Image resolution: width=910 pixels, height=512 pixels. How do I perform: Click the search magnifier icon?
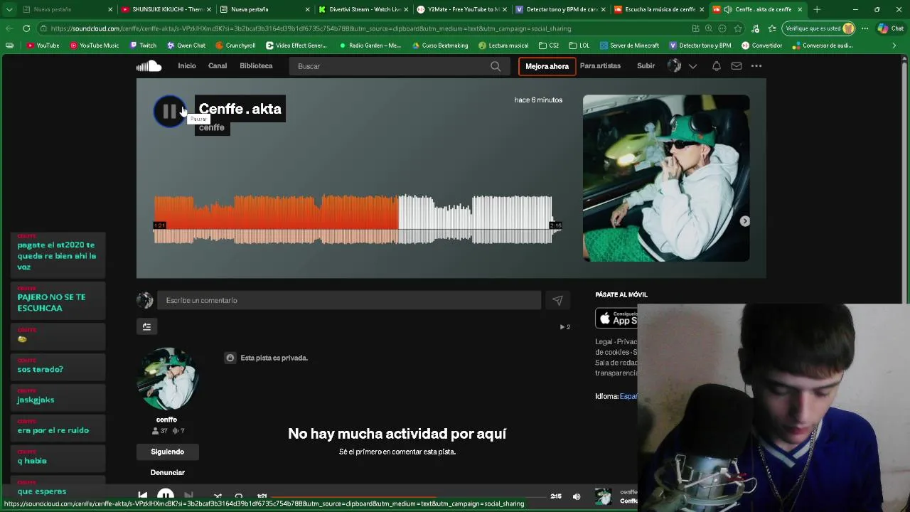[496, 66]
